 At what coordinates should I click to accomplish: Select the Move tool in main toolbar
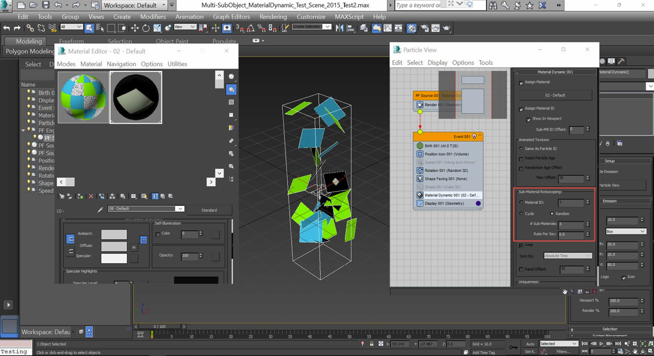click(135, 28)
